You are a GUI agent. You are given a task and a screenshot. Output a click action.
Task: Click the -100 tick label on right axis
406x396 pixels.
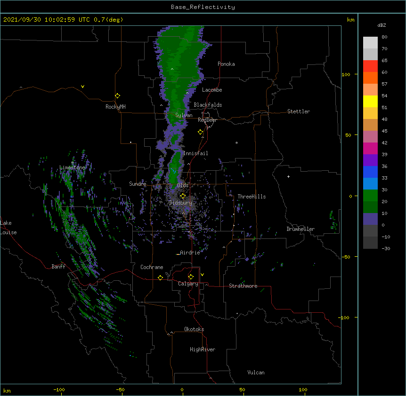[344, 317]
